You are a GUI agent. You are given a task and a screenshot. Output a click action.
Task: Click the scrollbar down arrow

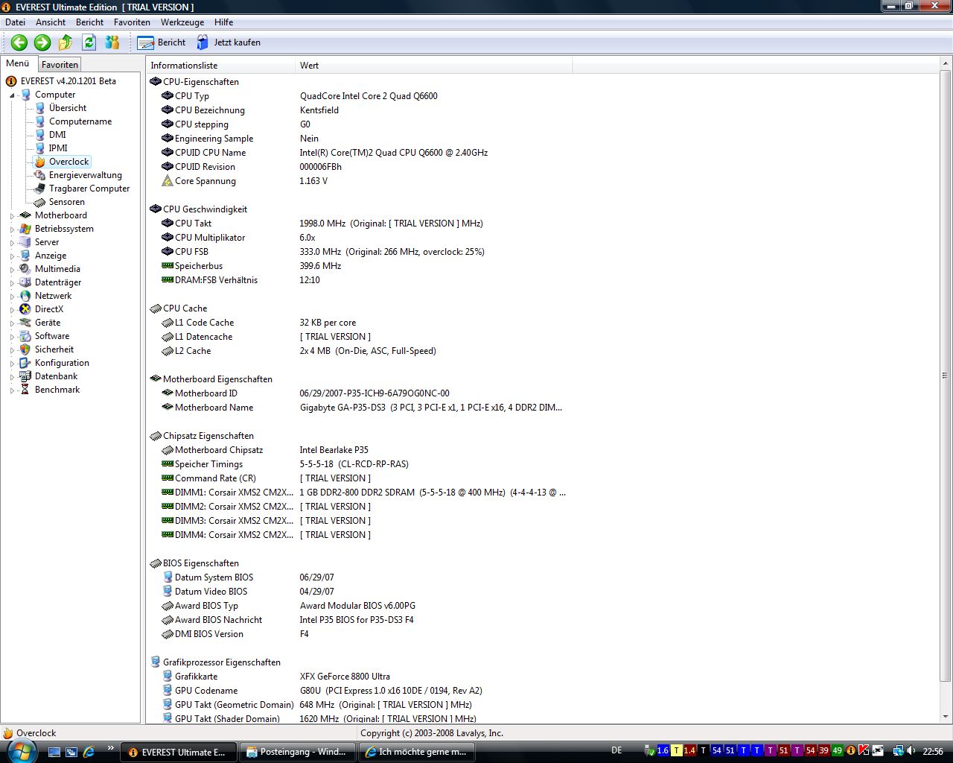pyautogui.click(x=946, y=718)
